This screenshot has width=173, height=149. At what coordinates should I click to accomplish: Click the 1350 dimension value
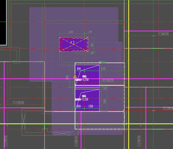91,106
